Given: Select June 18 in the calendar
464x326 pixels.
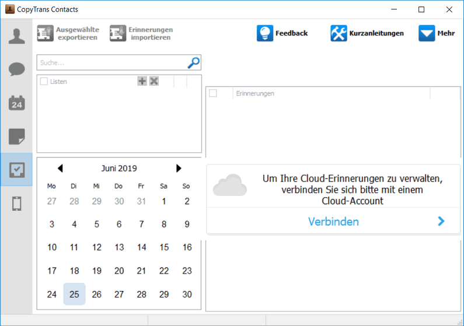Looking at the screenshot, I should tap(74, 271).
